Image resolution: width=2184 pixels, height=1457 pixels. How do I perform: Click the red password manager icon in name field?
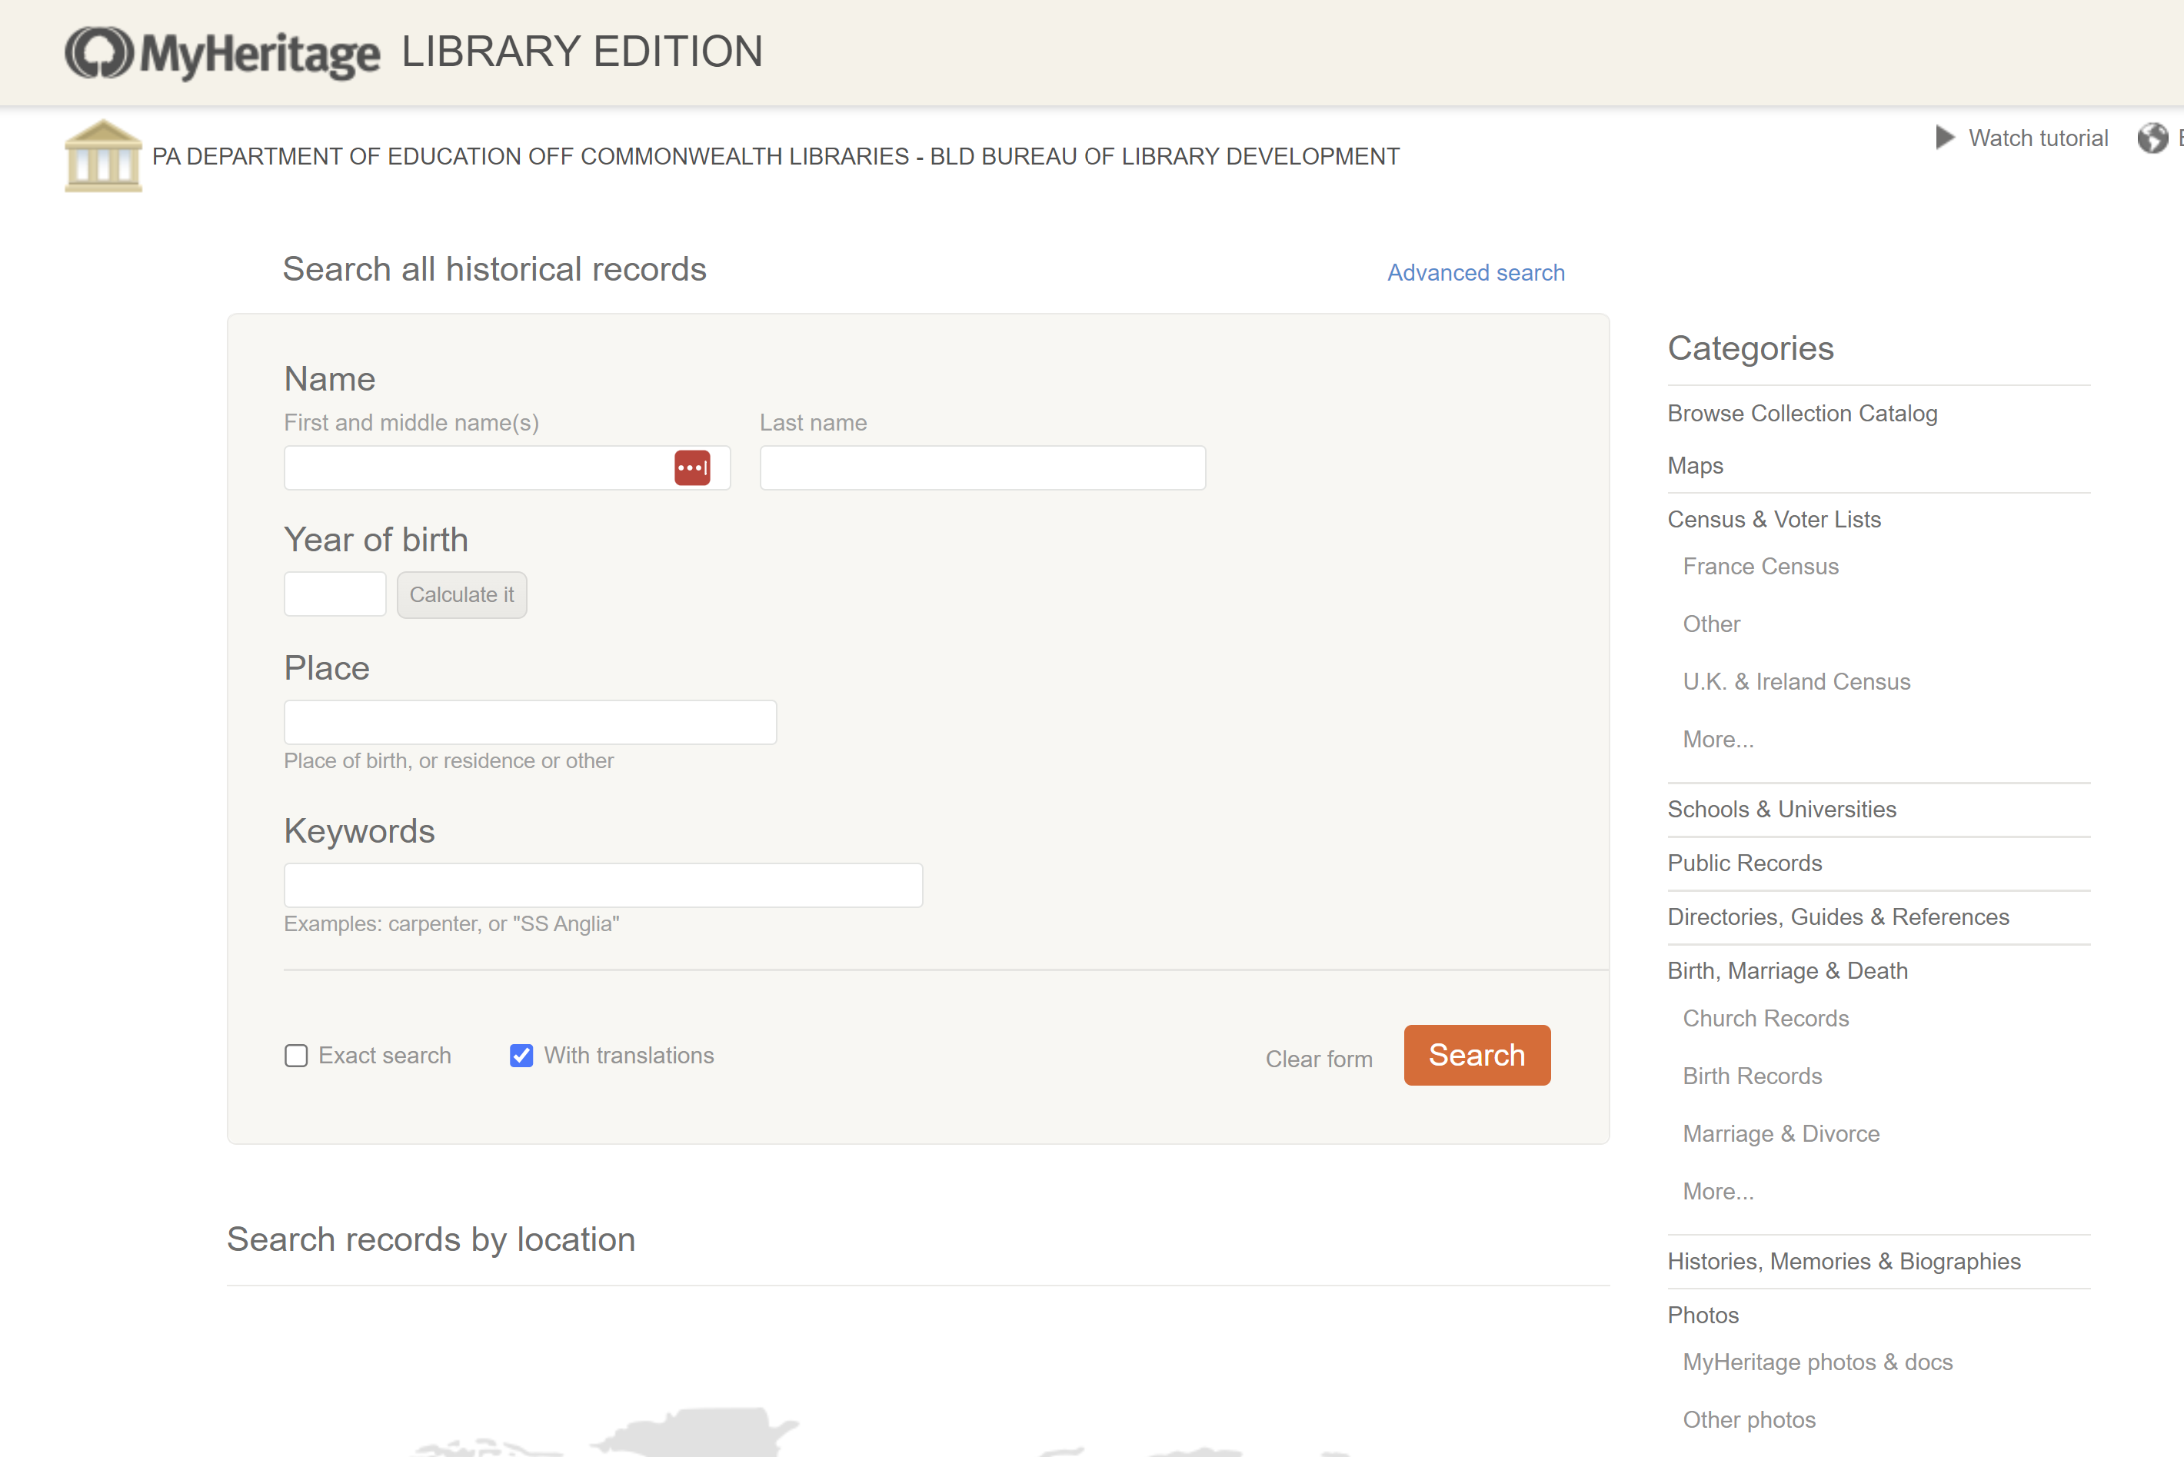(692, 467)
